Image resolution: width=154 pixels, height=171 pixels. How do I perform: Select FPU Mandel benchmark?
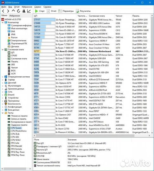click(15, 146)
